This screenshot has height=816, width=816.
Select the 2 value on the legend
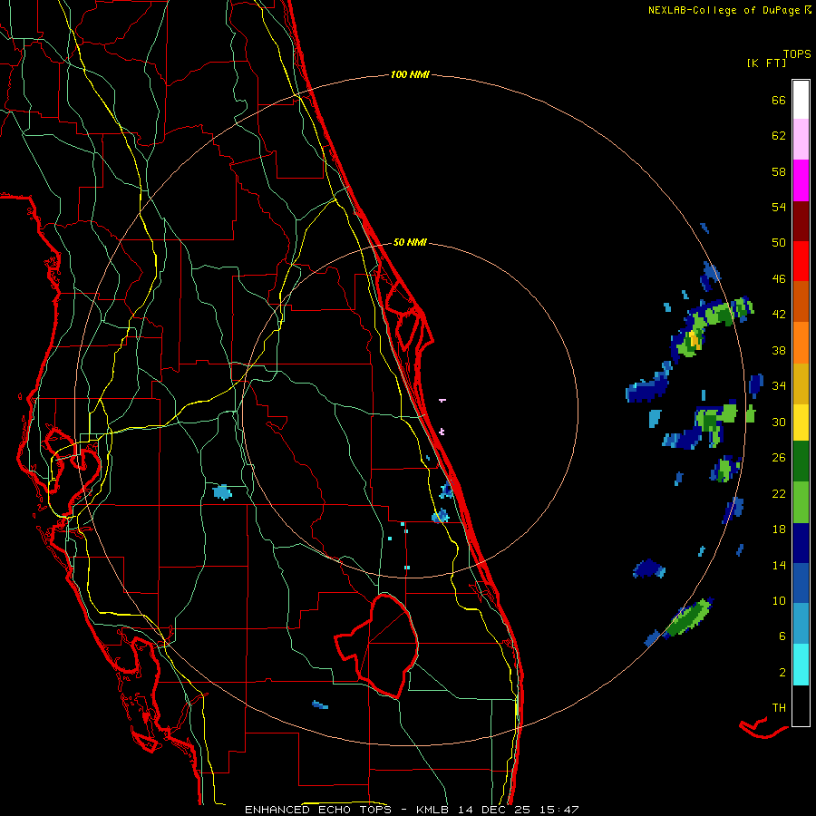click(782, 673)
